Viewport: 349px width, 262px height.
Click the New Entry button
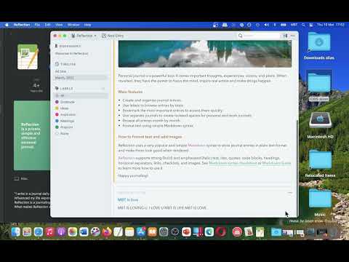pos(113,36)
